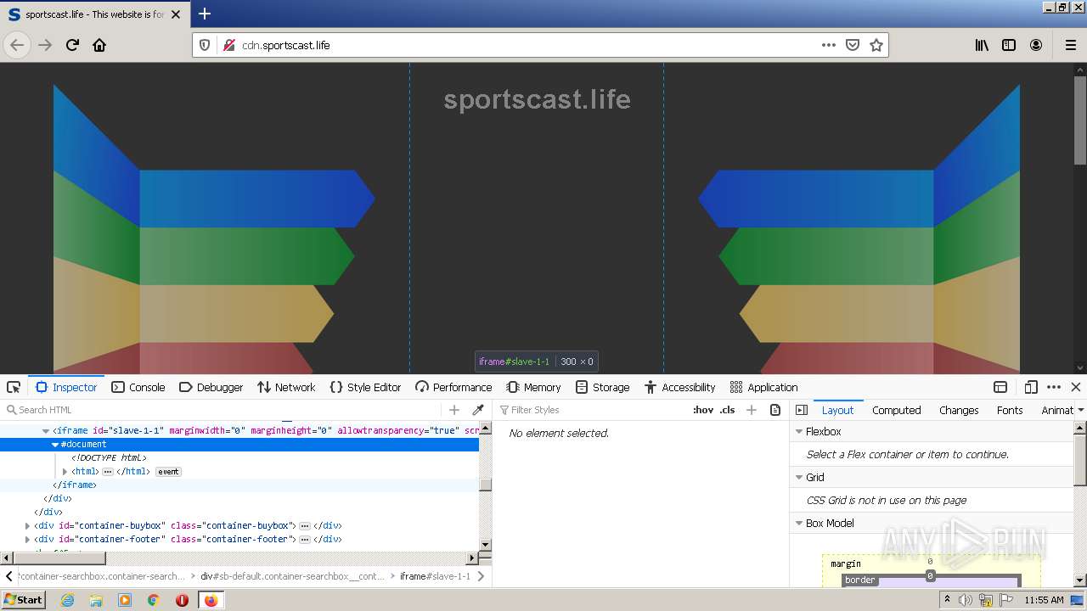
Task: Open the Memory tab
Action: 533,387
